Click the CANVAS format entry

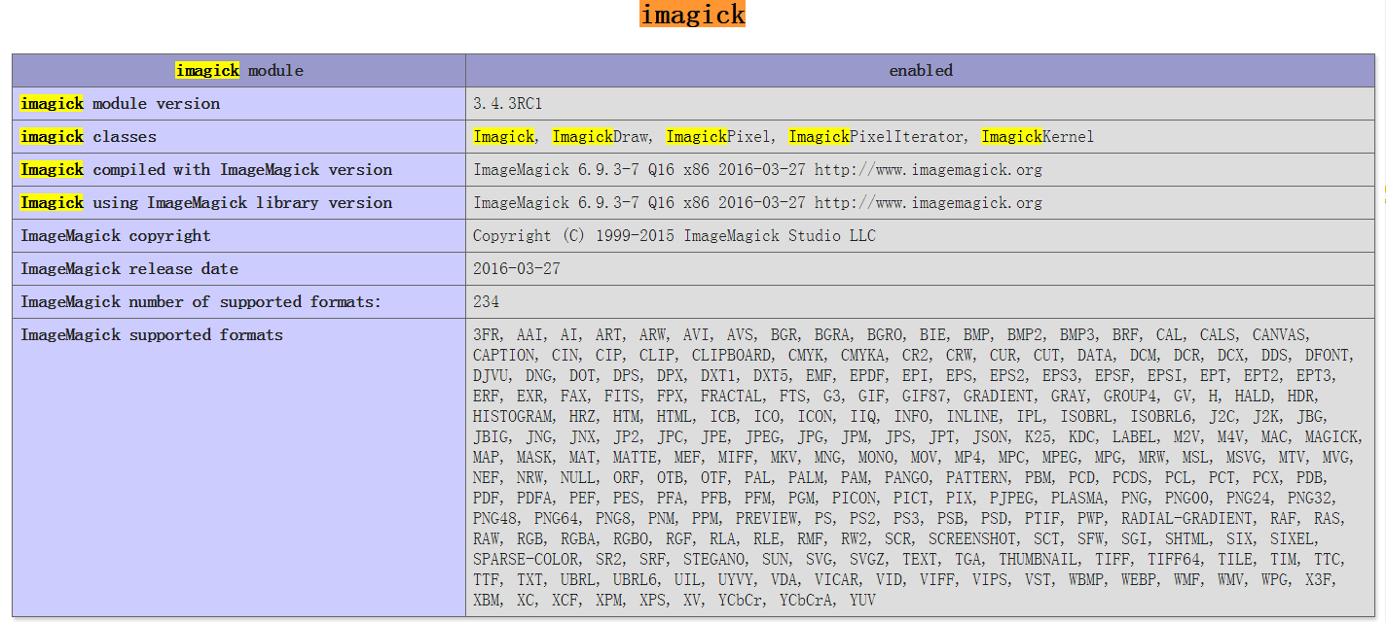pyautogui.click(x=1279, y=335)
